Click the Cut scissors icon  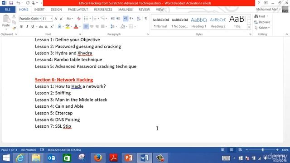pos(14,17)
